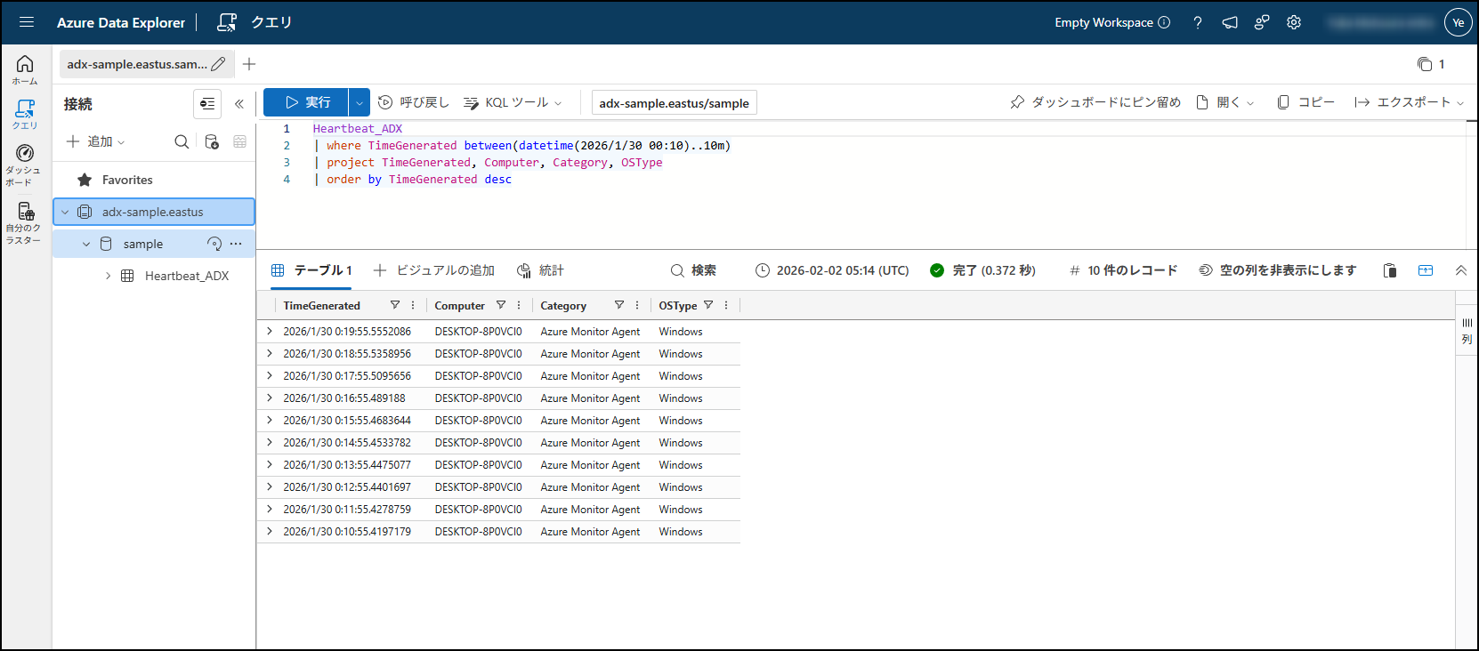Filter the OSType column
The width and height of the screenshot is (1479, 651).
708,305
